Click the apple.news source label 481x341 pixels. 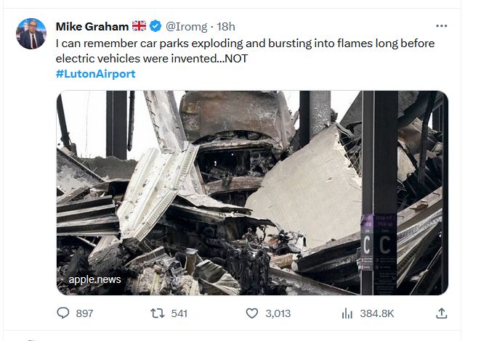95,279
